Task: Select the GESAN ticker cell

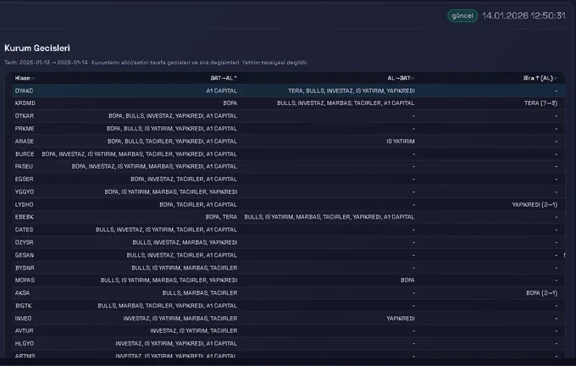Action: click(x=25, y=255)
